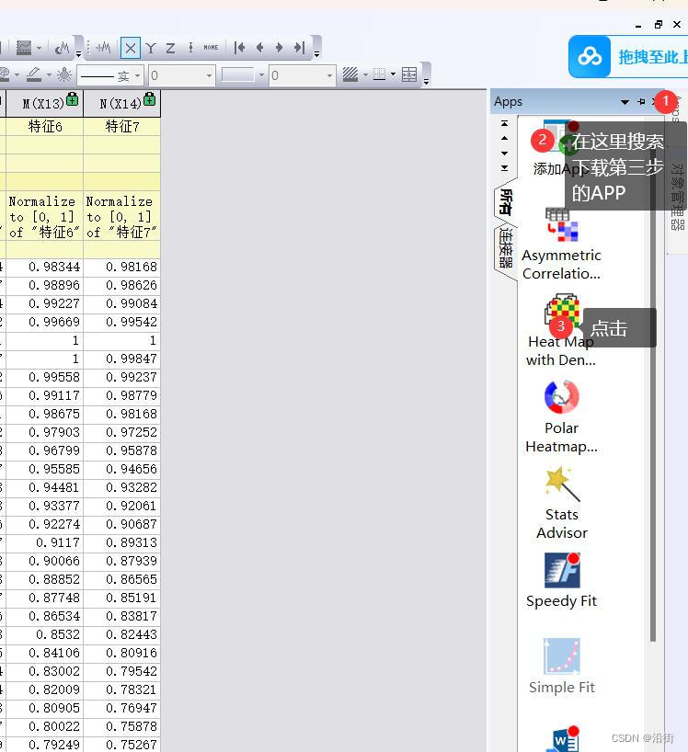Select cell value 0.98344
This screenshot has width=688, height=752.
pos(45,268)
